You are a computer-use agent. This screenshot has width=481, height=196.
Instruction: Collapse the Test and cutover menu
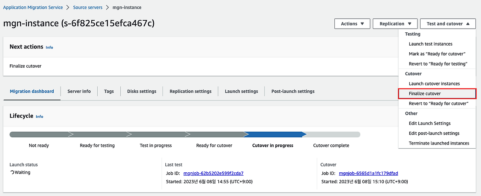tap(448, 24)
